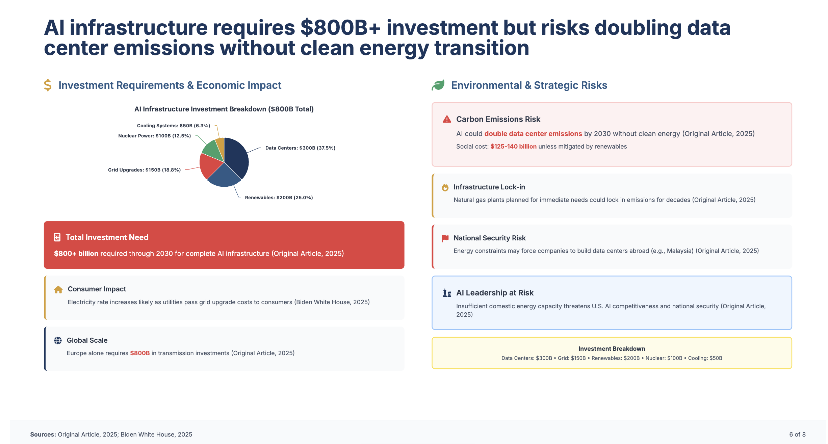
Task: Click the '$800+ billion' bold text
Action: coord(76,254)
